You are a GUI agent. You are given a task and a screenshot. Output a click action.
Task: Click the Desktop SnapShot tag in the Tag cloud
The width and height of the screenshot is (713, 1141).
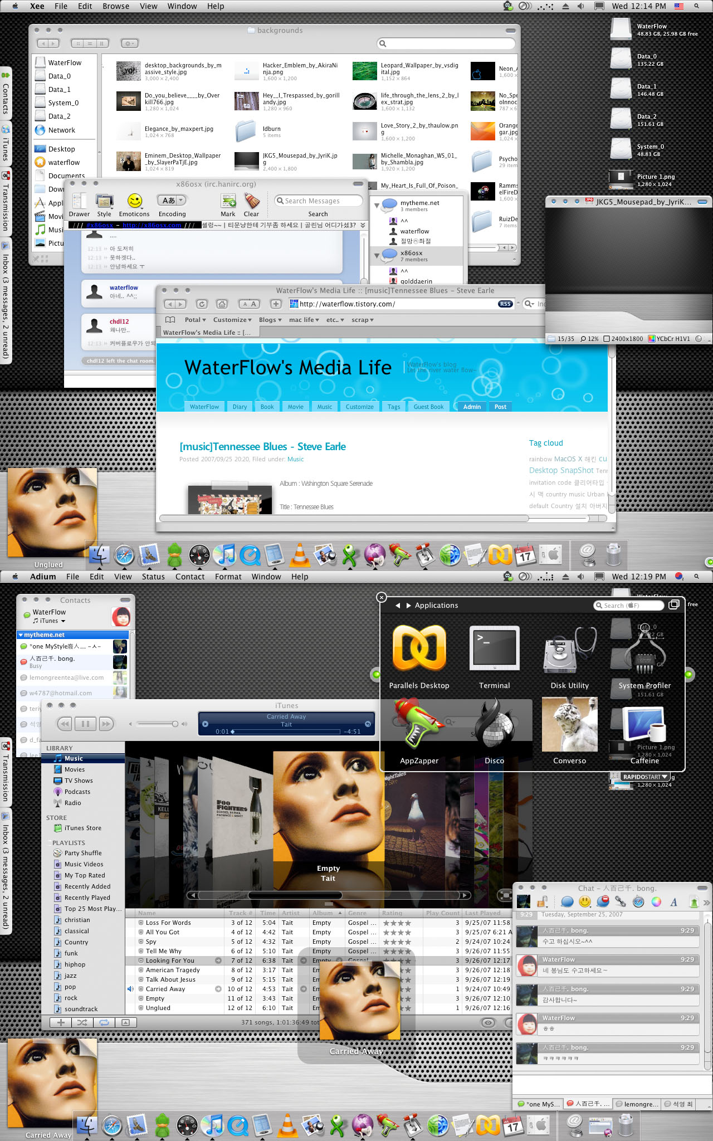(x=561, y=470)
